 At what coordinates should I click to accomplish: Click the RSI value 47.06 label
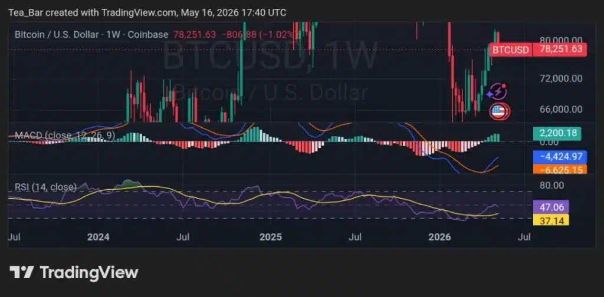pos(551,207)
